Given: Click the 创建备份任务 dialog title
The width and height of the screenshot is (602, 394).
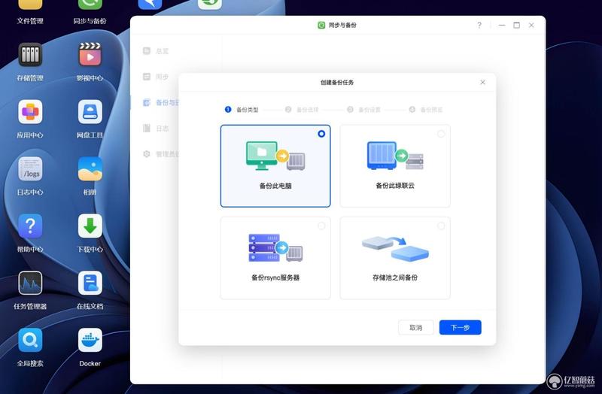Looking at the screenshot, I should pyautogui.click(x=337, y=83).
